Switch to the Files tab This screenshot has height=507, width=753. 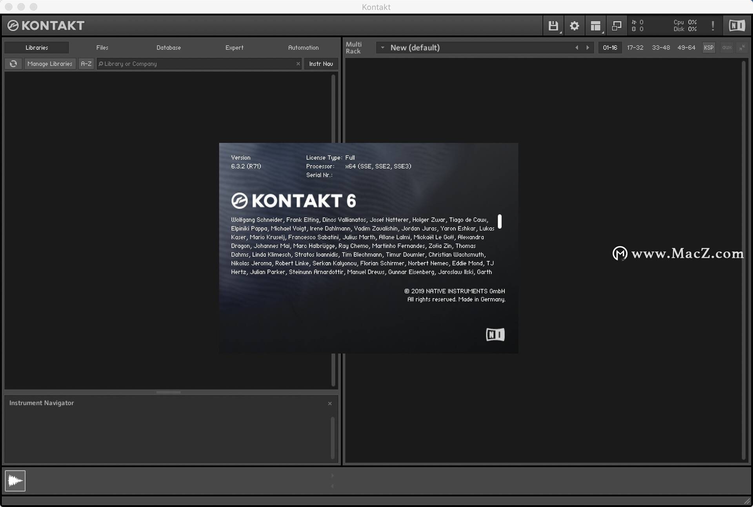tap(102, 47)
